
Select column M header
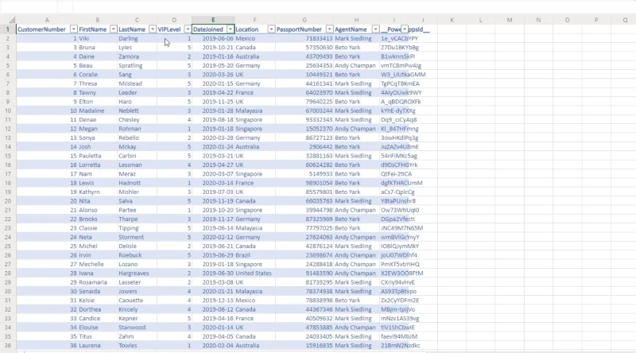[x=510, y=20]
